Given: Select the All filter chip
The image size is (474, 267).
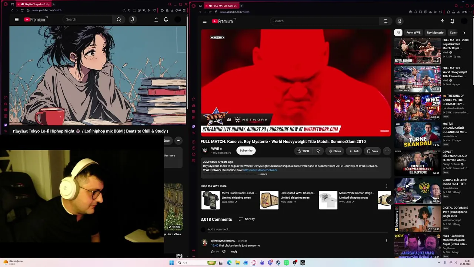Looking at the screenshot, I should click(398, 33).
